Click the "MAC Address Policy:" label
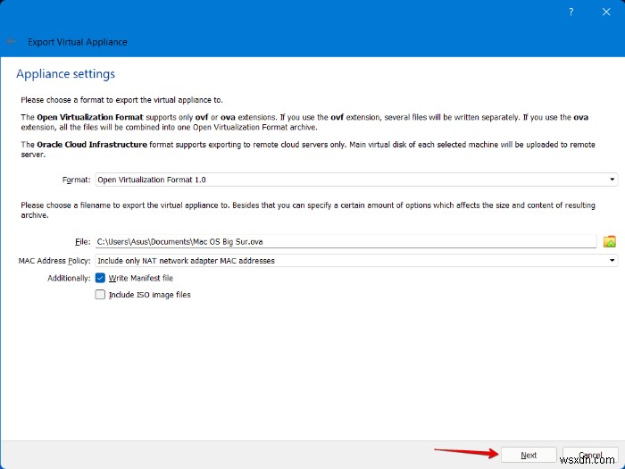The width and height of the screenshot is (625, 469). pyautogui.click(x=54, y=261)
